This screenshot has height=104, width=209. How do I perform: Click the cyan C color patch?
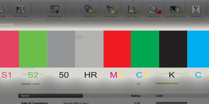198,49
